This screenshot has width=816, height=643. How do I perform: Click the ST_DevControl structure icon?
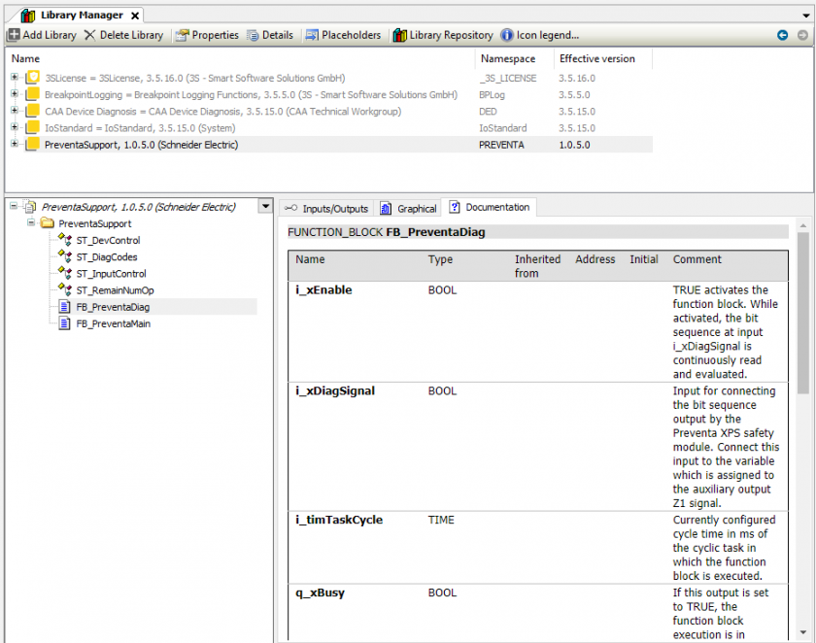tap(65, 240)
